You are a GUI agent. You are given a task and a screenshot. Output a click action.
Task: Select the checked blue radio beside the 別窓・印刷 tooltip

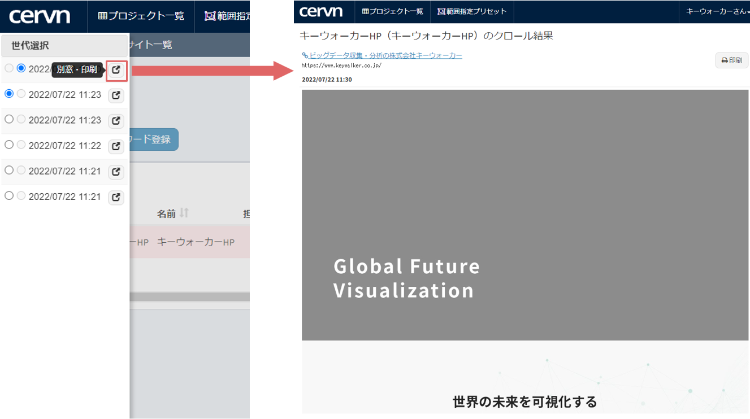click(x=21, y=68)
